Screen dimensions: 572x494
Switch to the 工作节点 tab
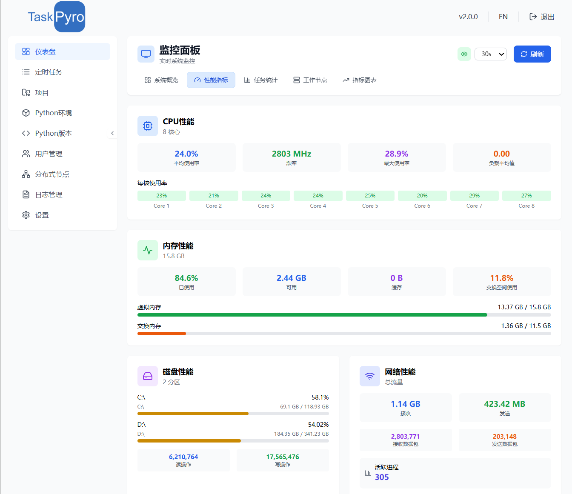310,80
